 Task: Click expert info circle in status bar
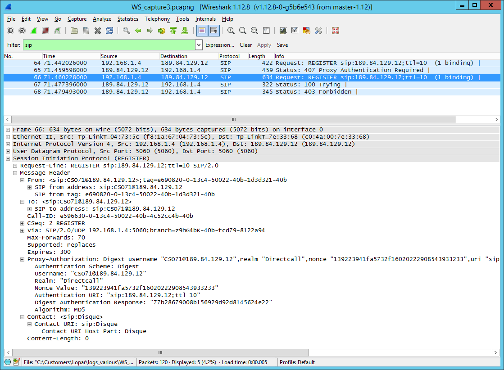point(8,362)
